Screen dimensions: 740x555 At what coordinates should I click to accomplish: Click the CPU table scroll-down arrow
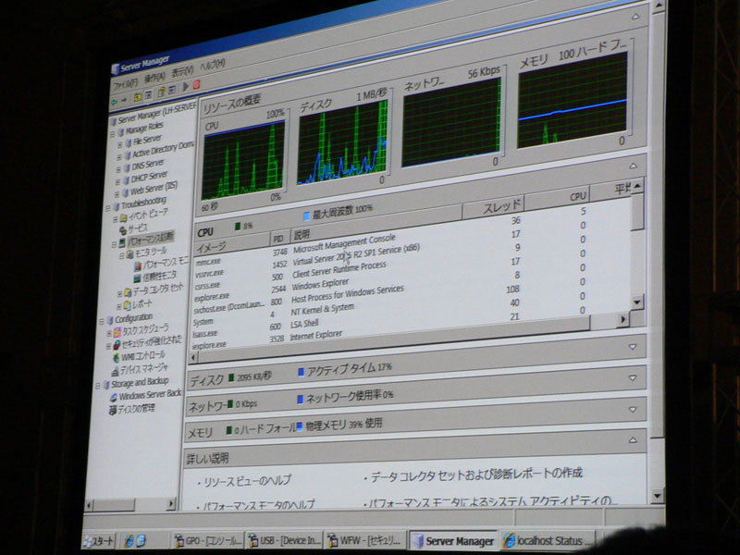637,302
